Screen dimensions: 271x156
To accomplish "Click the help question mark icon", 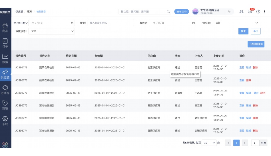I will point(258,12).
